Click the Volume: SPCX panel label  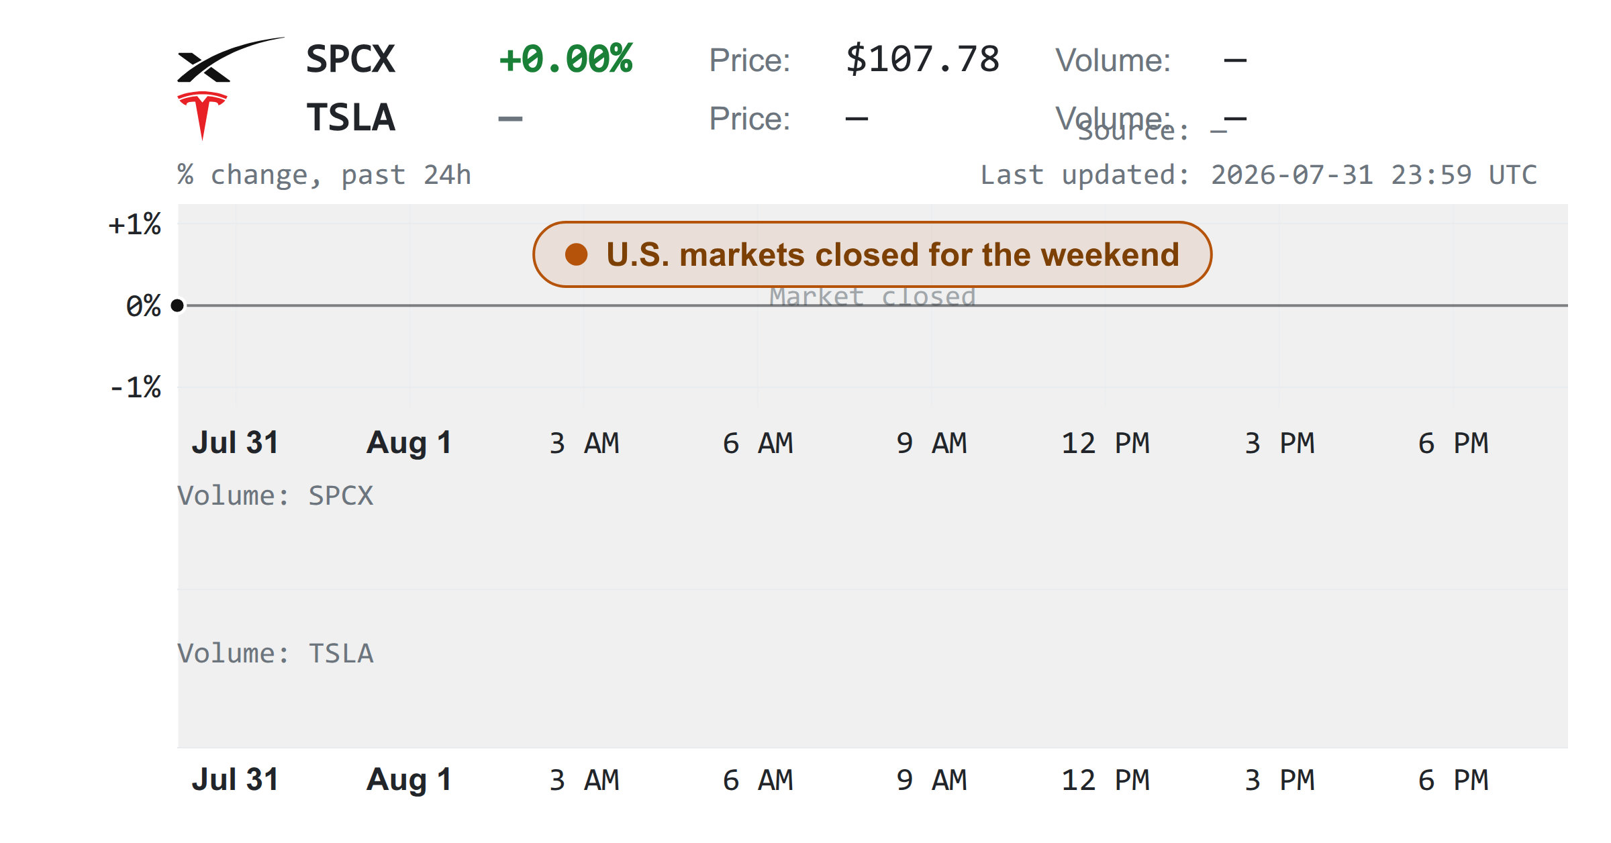coord(275,496)
